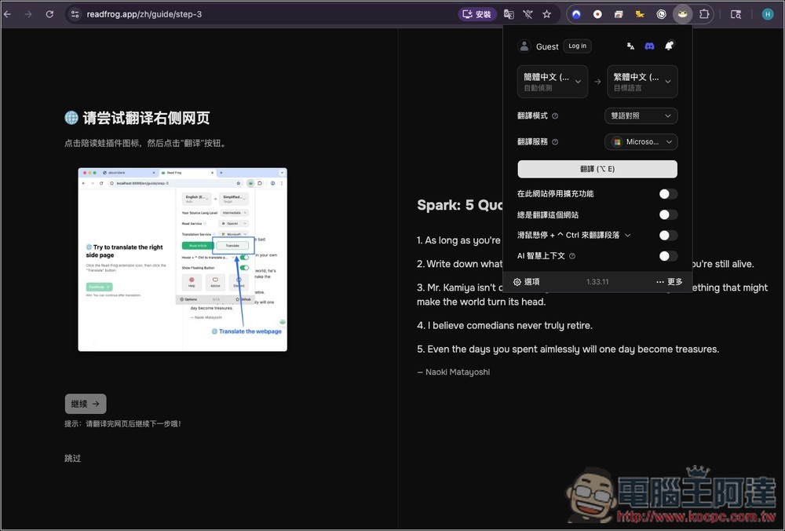Click the browser forward arrow

28,14
